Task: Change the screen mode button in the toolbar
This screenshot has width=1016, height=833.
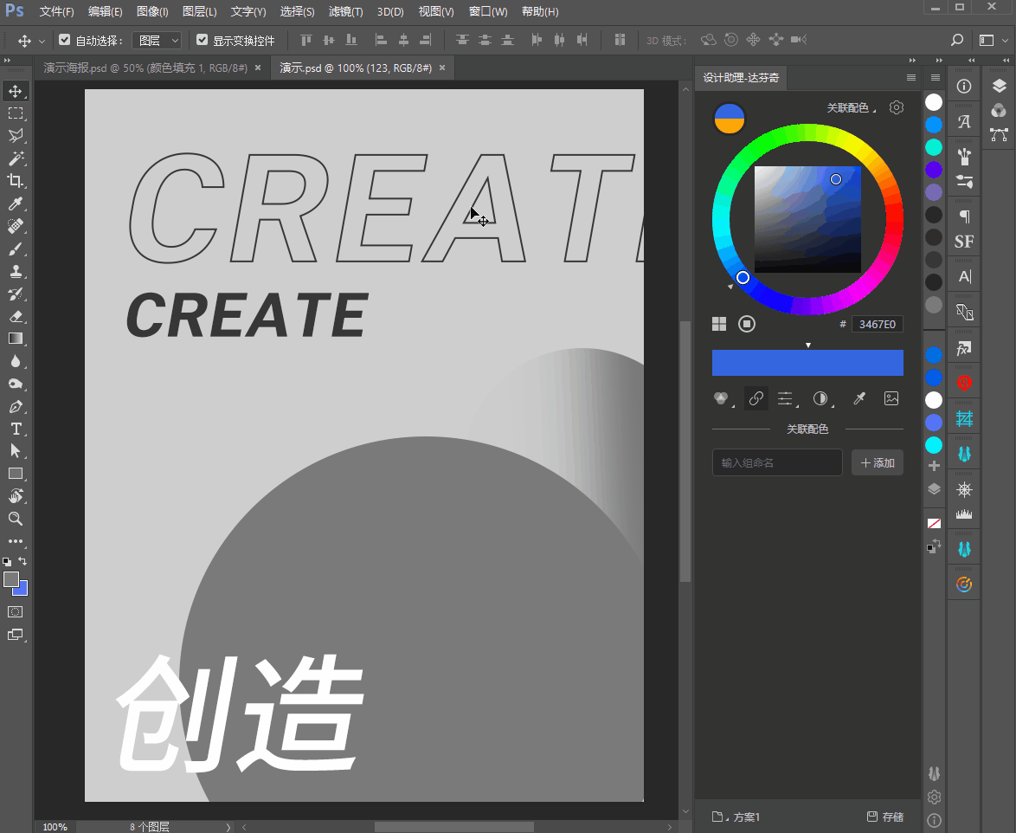Action: point(16,635)
